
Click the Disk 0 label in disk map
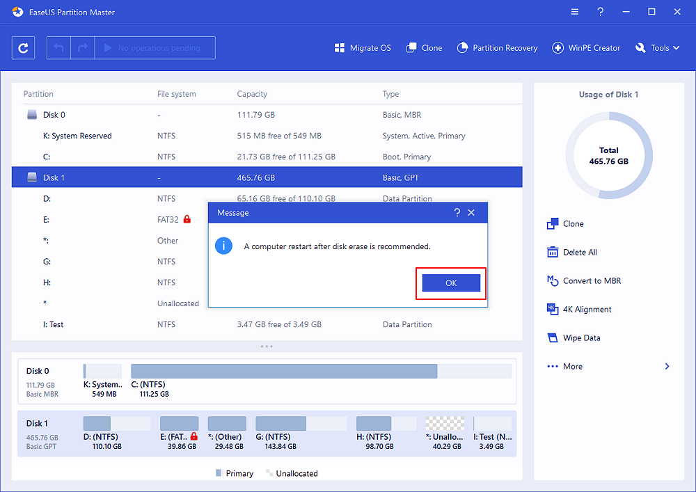pyautogui.click(x=38, y=371)
